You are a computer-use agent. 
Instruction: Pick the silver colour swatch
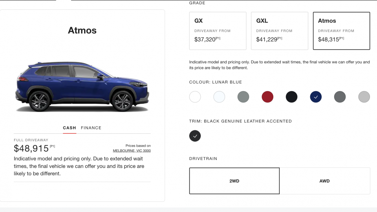[364, 97]
